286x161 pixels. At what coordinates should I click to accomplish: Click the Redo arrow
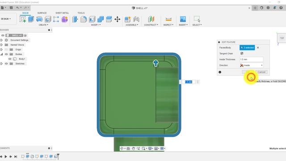tap(25, 8)
